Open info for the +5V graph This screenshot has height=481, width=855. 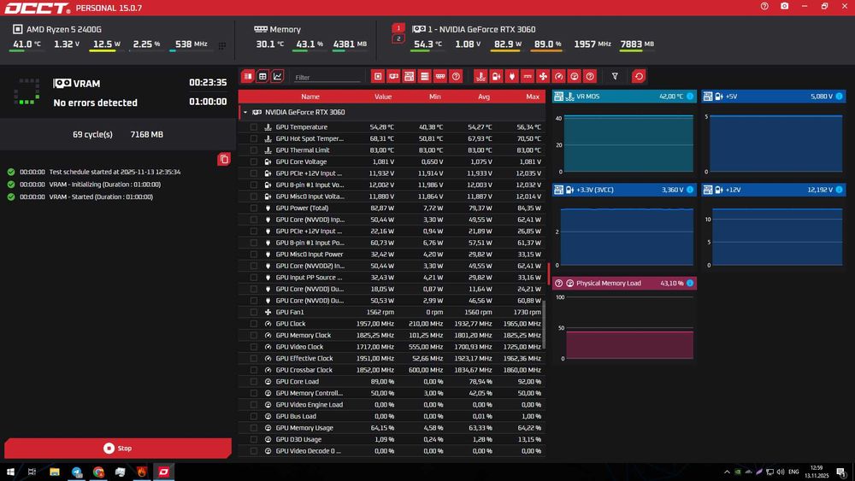[x=840, y=97]
